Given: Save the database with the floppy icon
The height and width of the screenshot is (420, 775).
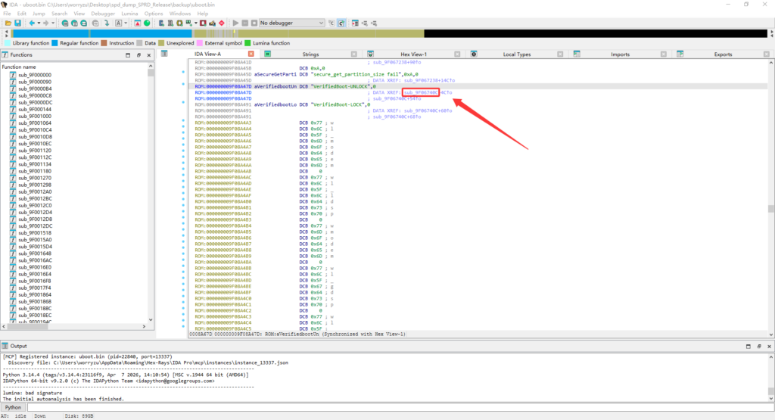Looking at the screenshot, I should tap(18, 23).
